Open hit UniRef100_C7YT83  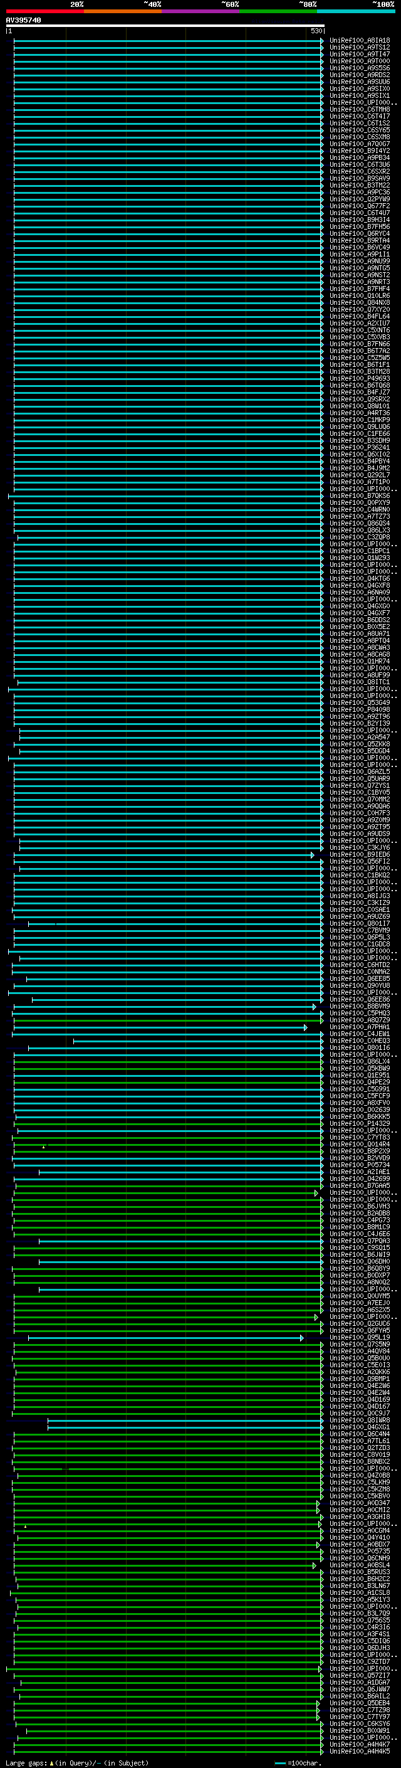click(360, 1137)
